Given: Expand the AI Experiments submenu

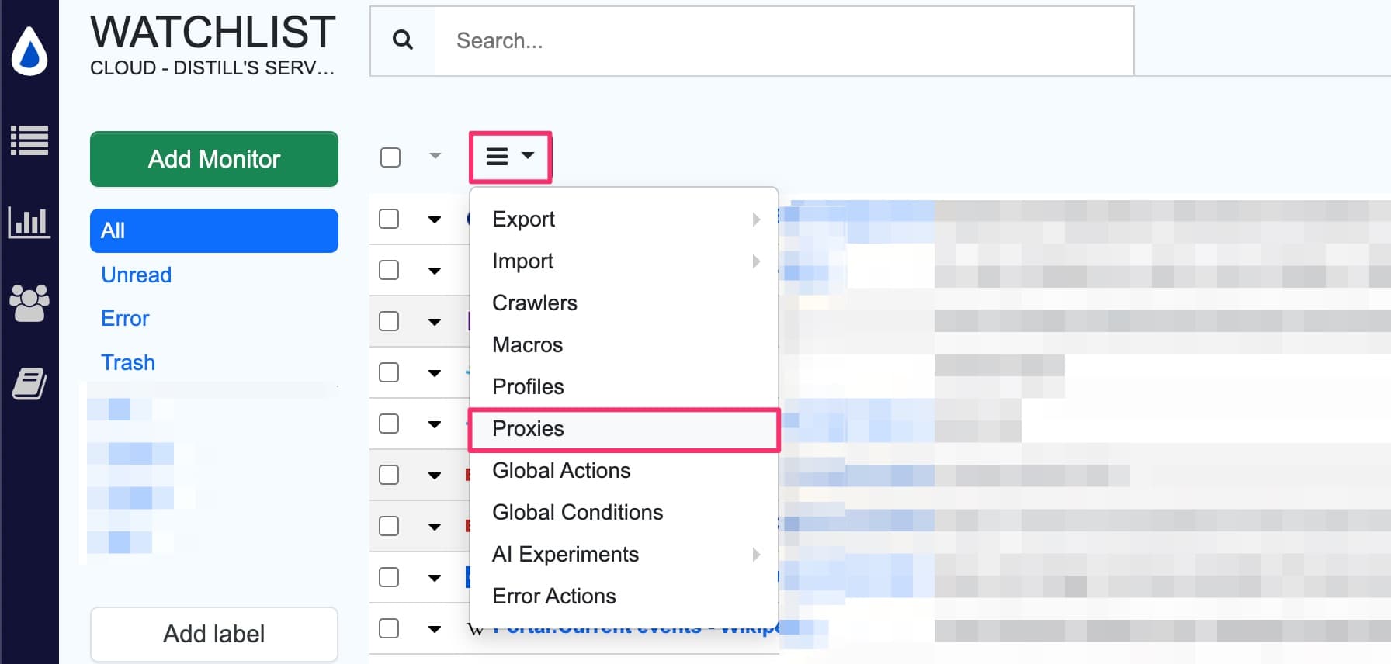Looking at the screenshot, I should 757,555.
